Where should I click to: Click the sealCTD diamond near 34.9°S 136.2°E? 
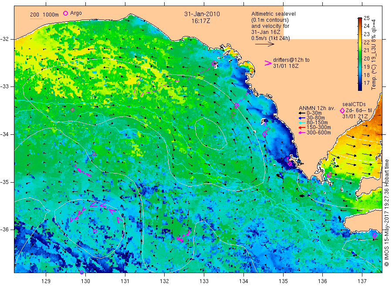pos(329,175)
